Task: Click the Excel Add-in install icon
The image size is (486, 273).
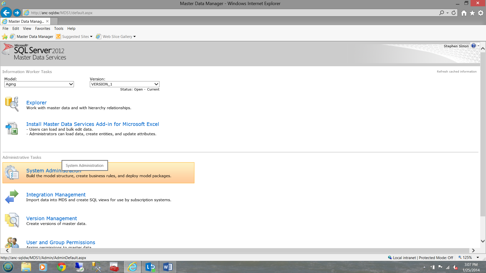Action: point(12,128)
